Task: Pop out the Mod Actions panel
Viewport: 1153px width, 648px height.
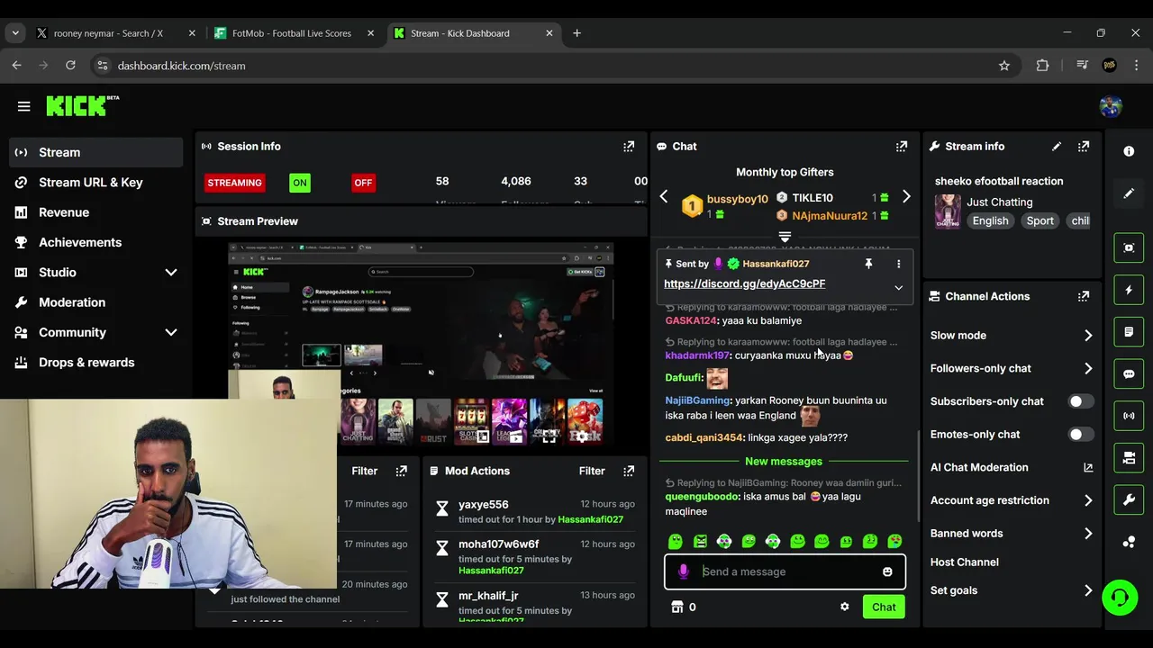Action: (x=629, y=471)
